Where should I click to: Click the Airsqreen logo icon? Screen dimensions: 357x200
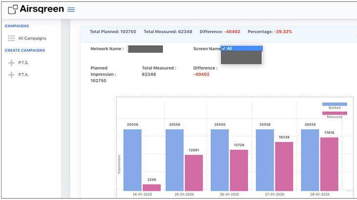[x=13, y=9]
